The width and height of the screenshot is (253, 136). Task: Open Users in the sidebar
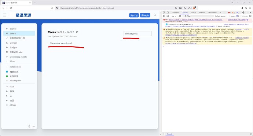pos(13,33)
